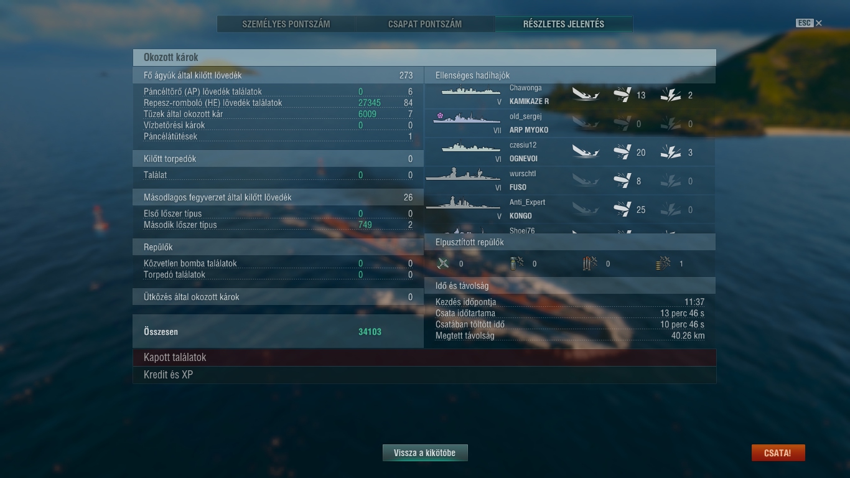Viewport: 850px width, 478px height.
Task: Close the report with ESC X button
Action: click(809, 23)
